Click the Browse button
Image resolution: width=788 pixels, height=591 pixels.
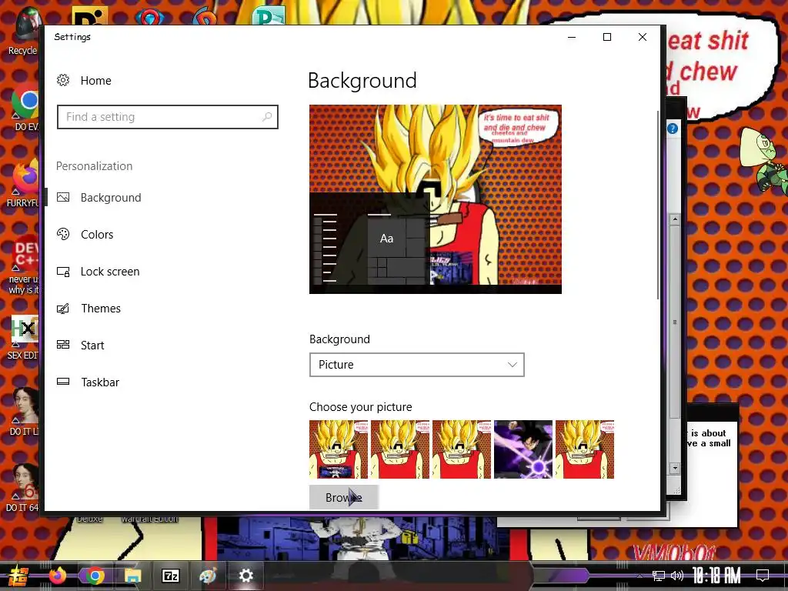(x=344, y=497)
